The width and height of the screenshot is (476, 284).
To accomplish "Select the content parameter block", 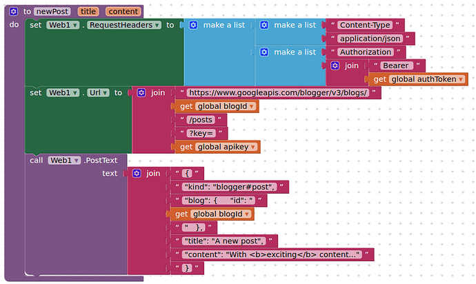I will tap(123, 12).
